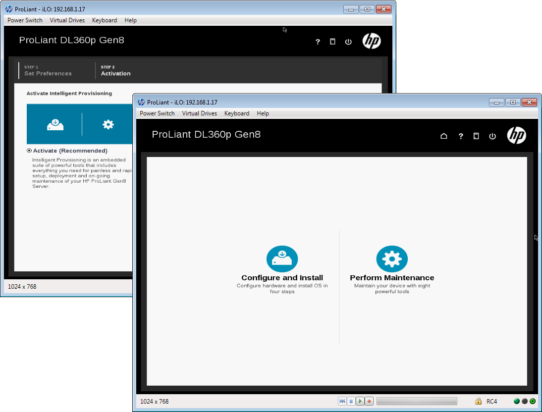Click the playback progress slider
This screenshot has width=542, height=412.
(417, 401)
